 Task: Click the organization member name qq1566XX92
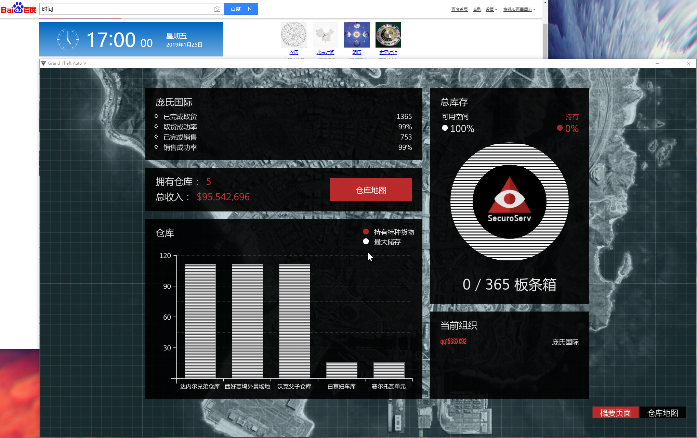tap(453, 342)
